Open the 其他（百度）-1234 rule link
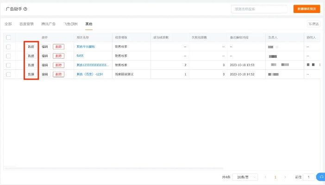Image resolution: width=325 pixels, height=185 pixels. coord(90,74)
